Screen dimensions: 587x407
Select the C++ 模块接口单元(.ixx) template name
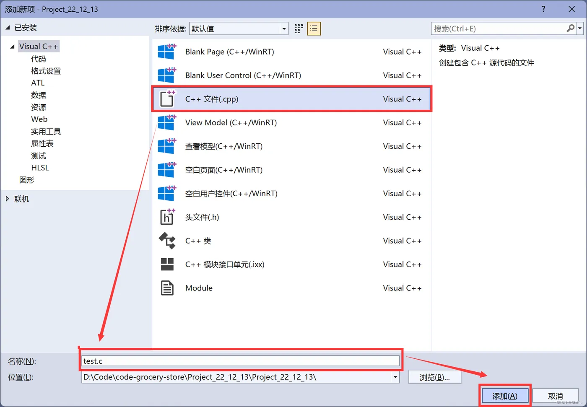[225, 264]
